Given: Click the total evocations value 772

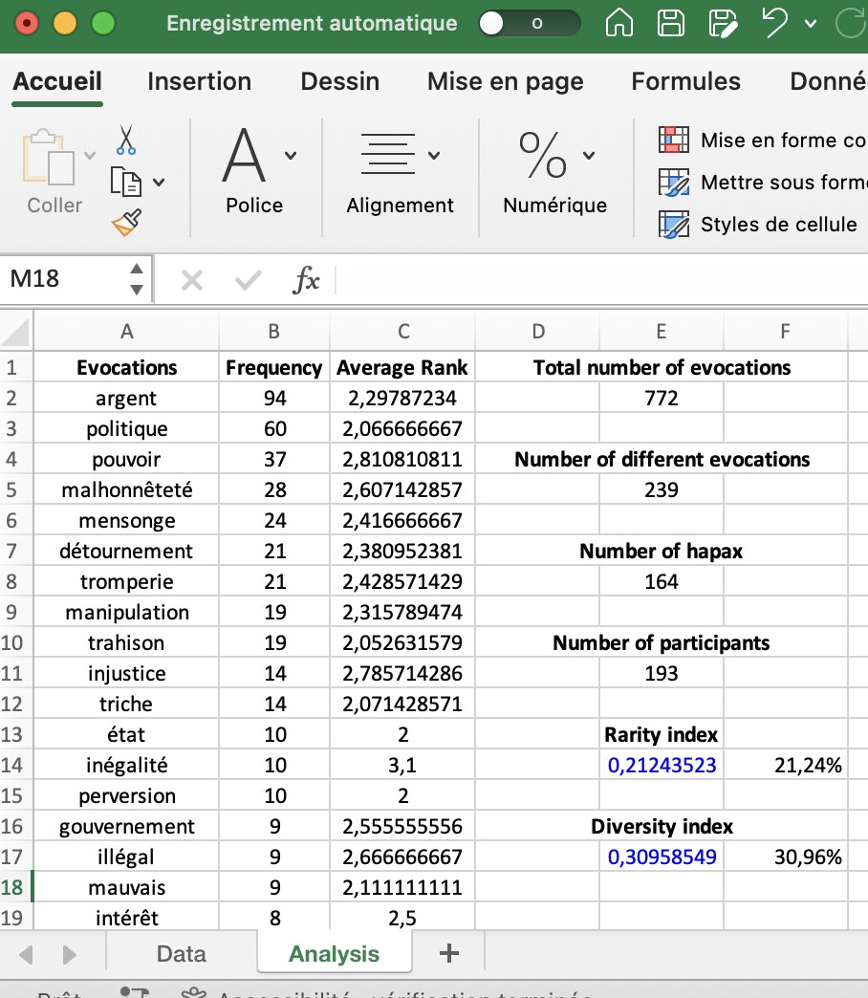Looking at the screenshot, I should (x=662, y=399).
